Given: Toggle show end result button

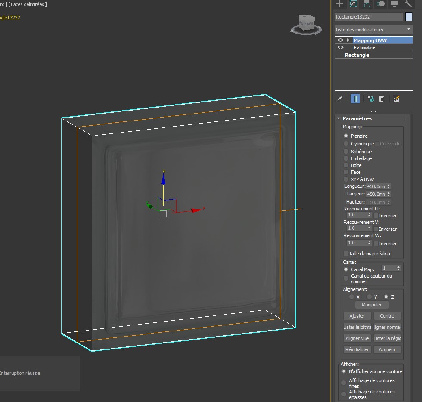Looking at the screenshot, I should [355, 99].
